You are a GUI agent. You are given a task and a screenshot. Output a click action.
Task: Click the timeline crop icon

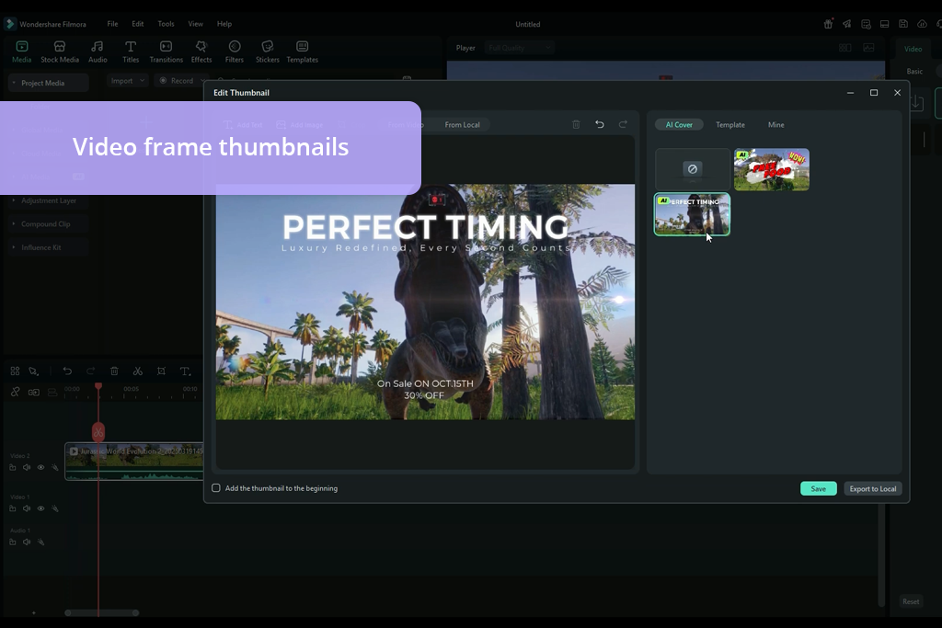[161, 371]
